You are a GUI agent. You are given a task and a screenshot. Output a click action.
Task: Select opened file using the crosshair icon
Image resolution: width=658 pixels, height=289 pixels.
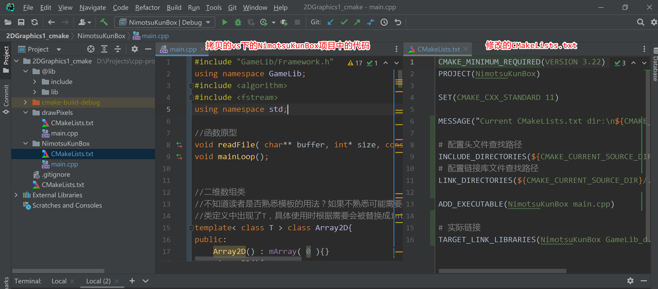point(91,49)
